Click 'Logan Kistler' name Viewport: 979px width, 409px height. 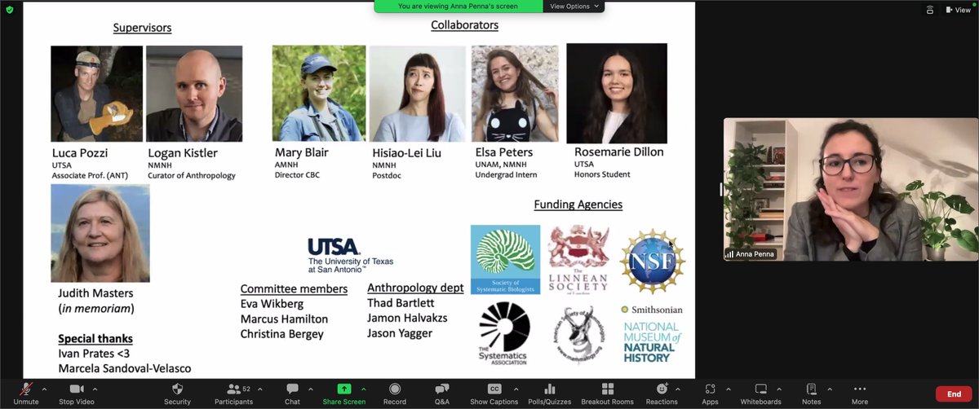point(184,153)
